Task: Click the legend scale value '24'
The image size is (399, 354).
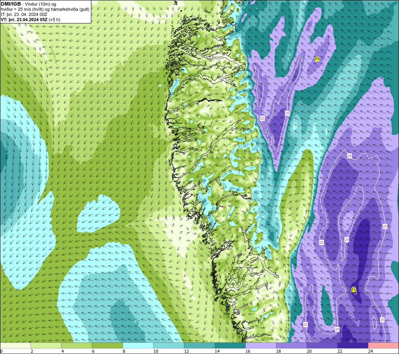Action: pos(371,351)
